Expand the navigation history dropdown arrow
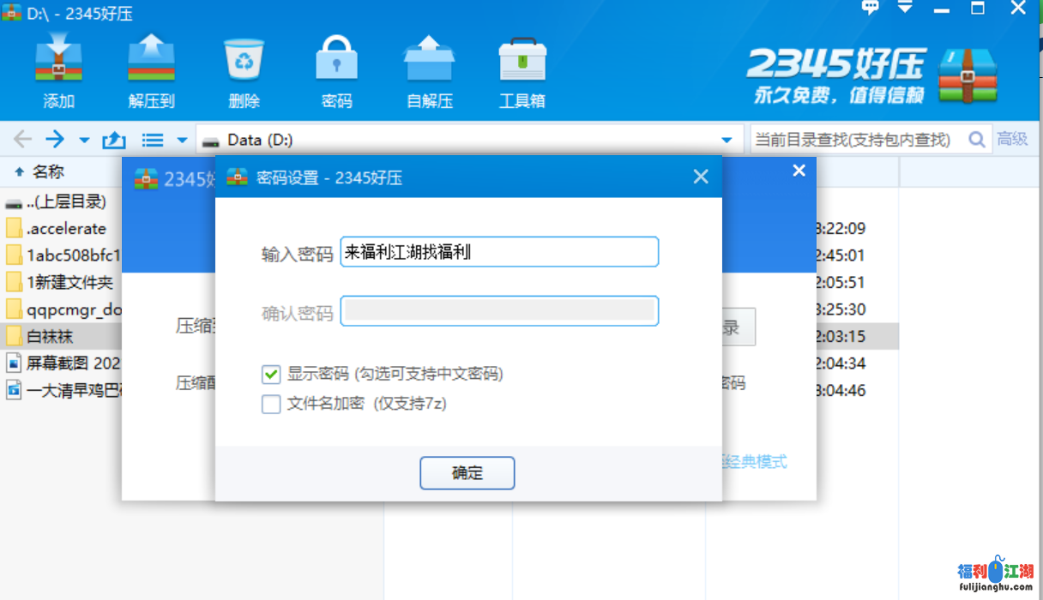 84,140
